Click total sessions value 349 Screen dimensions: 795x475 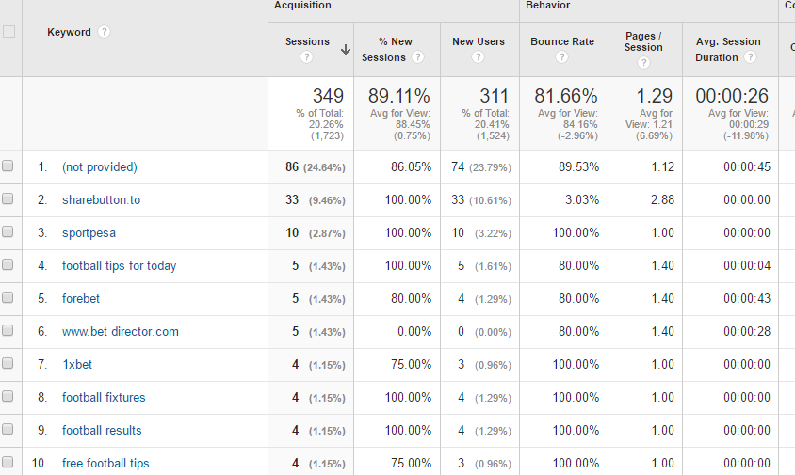pyautogui.click(x=328, y=96)
